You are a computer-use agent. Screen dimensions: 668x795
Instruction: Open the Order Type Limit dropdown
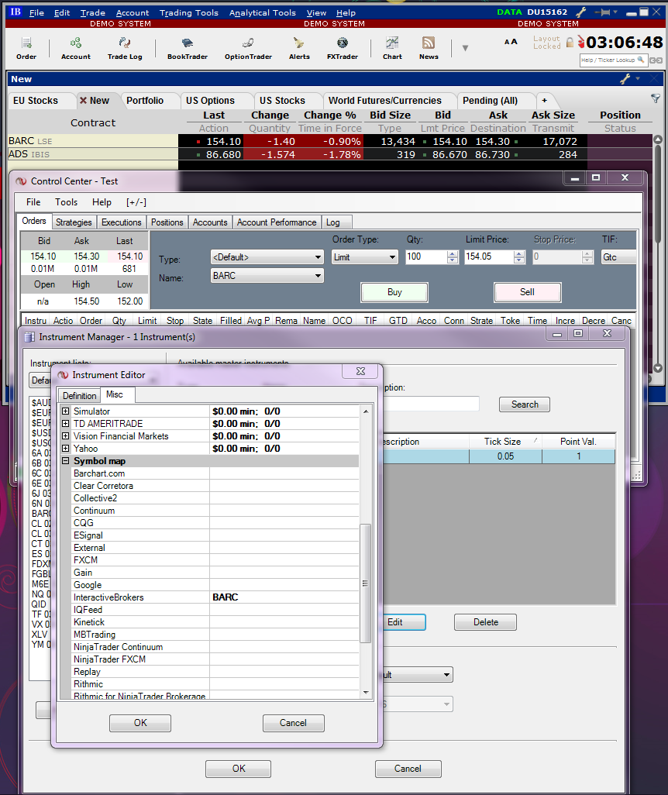(364, 257)
